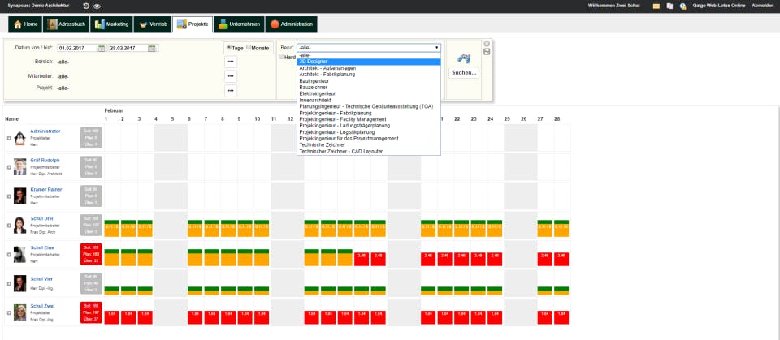Viewport: 780px width, 340px height.
Task: Open Projekt selection ellipsis button
Action: (231, 90)
